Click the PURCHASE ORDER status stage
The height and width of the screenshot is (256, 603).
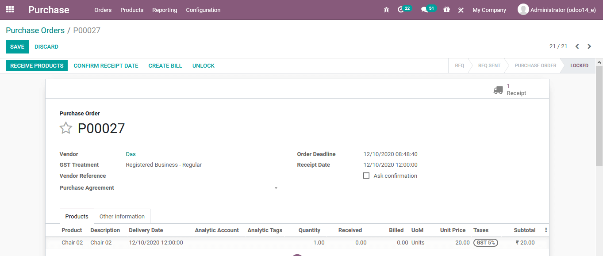point(535,65)
